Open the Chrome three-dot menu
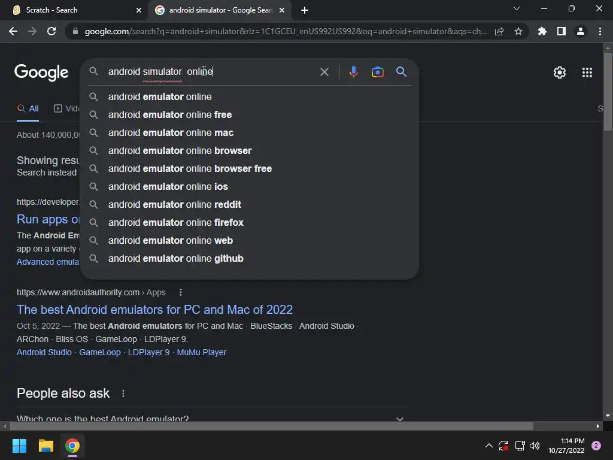The width and height of the screenshot is (613, 460). point(600,31)
